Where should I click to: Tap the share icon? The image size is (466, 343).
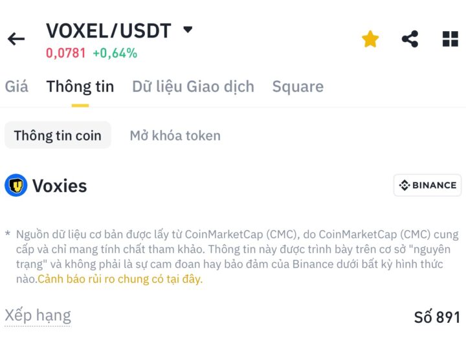[x=410, y=39]
